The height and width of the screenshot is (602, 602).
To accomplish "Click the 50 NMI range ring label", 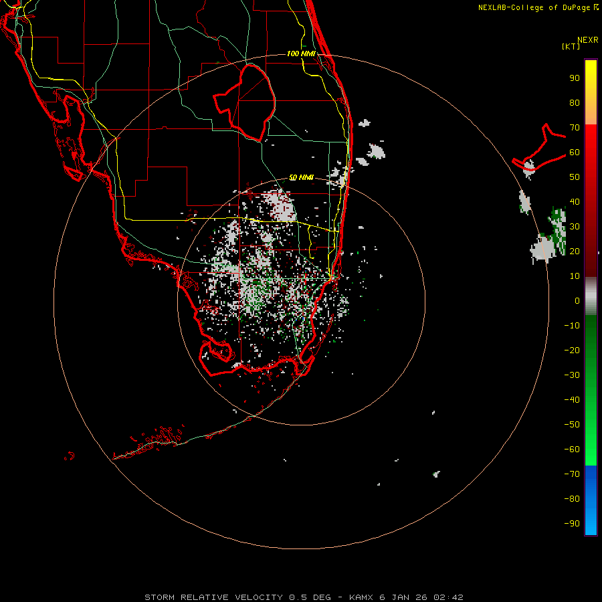I will tap(301, 177).
